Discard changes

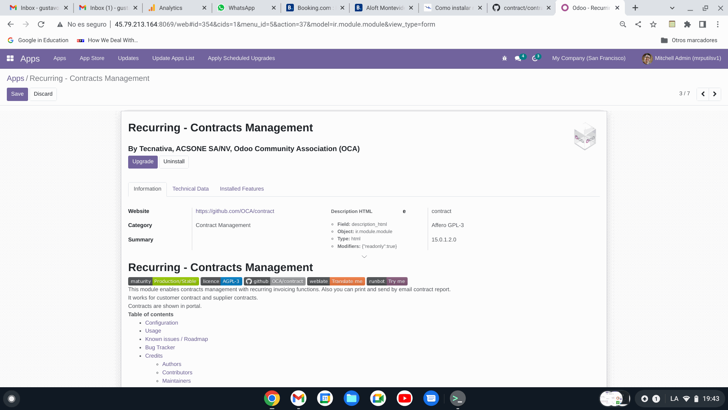coord(43,94)
